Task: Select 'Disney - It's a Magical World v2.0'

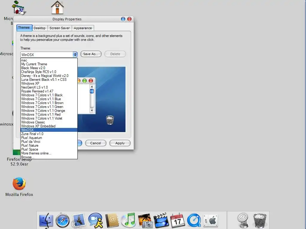Action: 49,76
